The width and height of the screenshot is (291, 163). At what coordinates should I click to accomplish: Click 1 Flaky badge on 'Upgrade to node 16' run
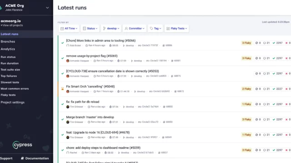[246, 135]
